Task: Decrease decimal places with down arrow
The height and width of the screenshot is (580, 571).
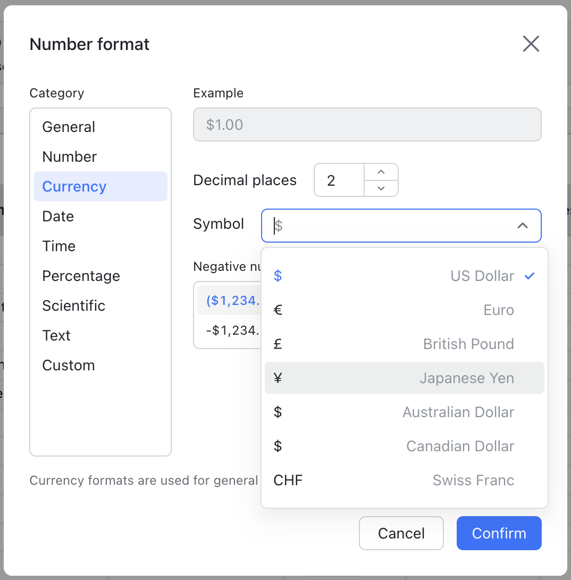Action: pyautogui.click(x=381, y=188)
